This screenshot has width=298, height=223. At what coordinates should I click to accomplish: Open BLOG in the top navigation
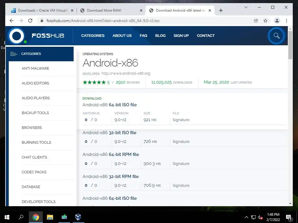[x=160, y=36]
